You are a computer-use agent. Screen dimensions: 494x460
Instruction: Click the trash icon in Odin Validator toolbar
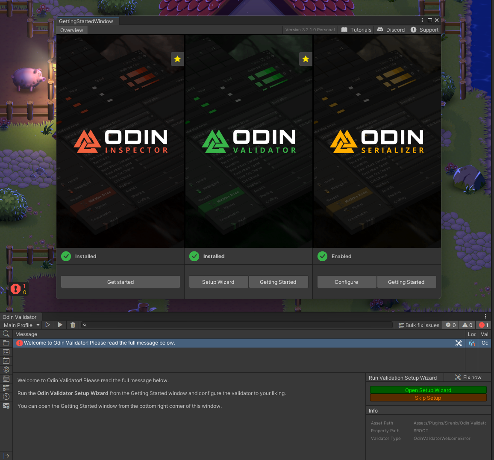tap(73, 325)
